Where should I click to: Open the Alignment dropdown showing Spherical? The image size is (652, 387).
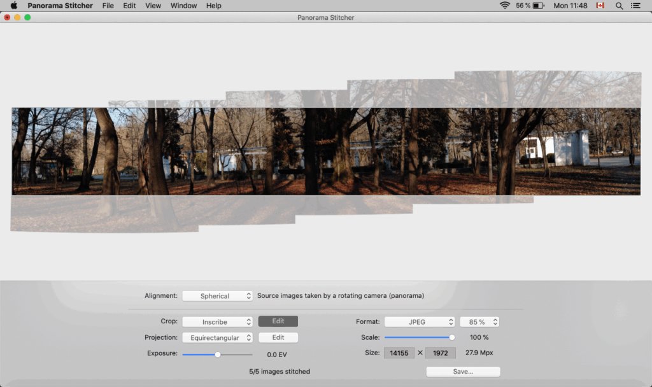(x=217, y=295)
